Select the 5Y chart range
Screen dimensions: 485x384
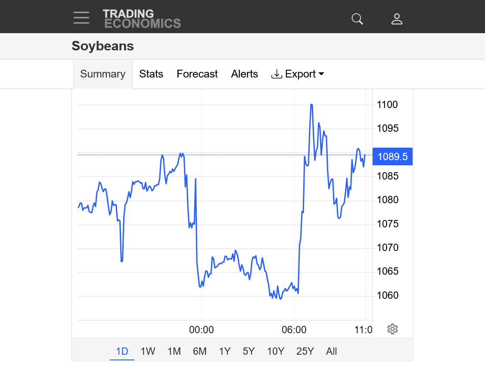pos(249,351)
